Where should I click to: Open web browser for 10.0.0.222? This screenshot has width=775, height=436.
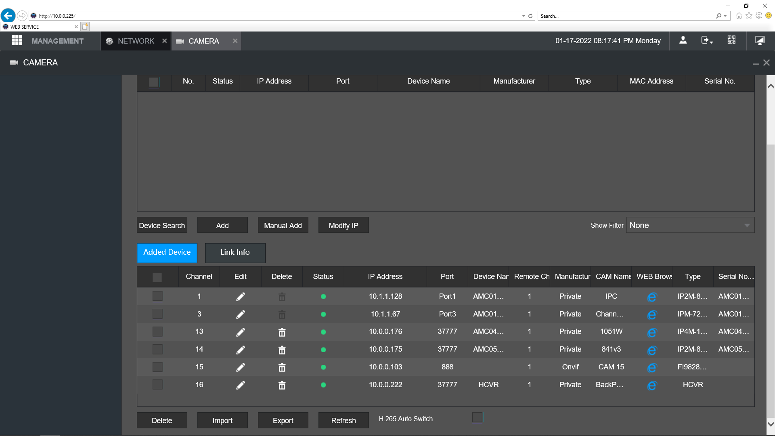(652, 386)
